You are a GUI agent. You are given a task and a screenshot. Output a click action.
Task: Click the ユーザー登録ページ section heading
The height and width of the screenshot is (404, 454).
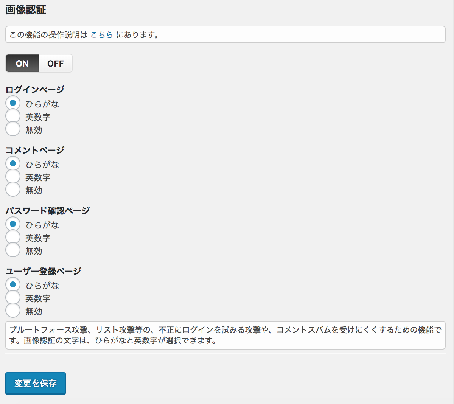coord(44,271)
